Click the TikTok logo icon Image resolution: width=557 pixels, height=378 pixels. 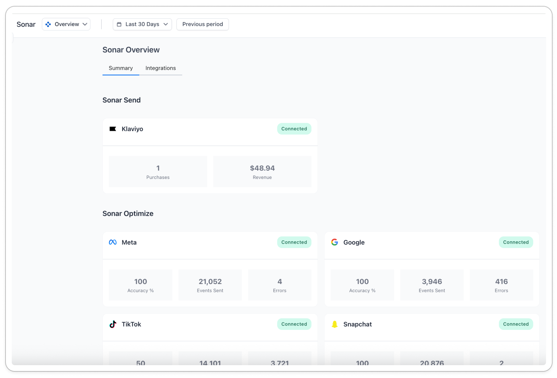[113, 324]
